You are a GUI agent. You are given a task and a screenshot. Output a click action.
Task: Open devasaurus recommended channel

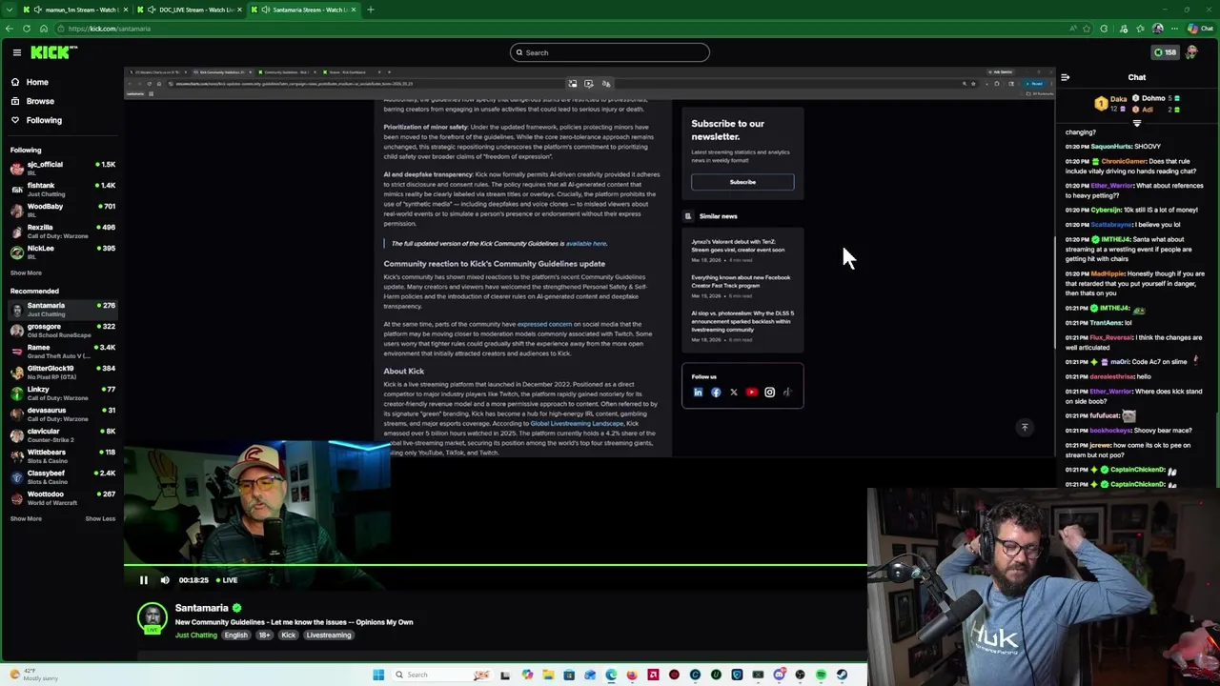(x=62, y=414)
